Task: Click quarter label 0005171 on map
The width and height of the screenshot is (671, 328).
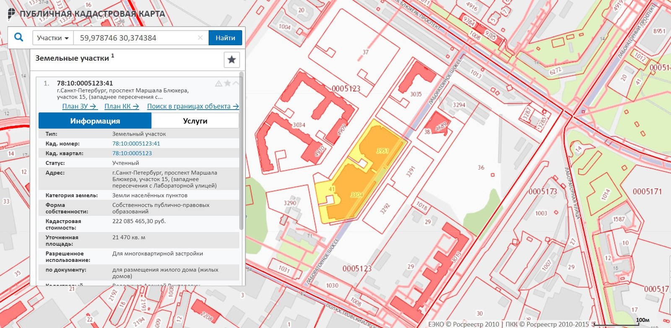Action: pyautogui.click(x=647, y=192)
